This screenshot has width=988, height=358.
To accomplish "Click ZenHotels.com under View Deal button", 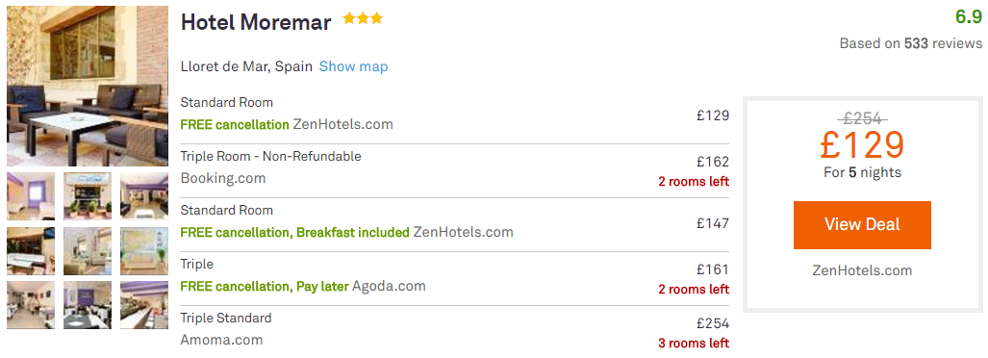I will coord(862,270).
